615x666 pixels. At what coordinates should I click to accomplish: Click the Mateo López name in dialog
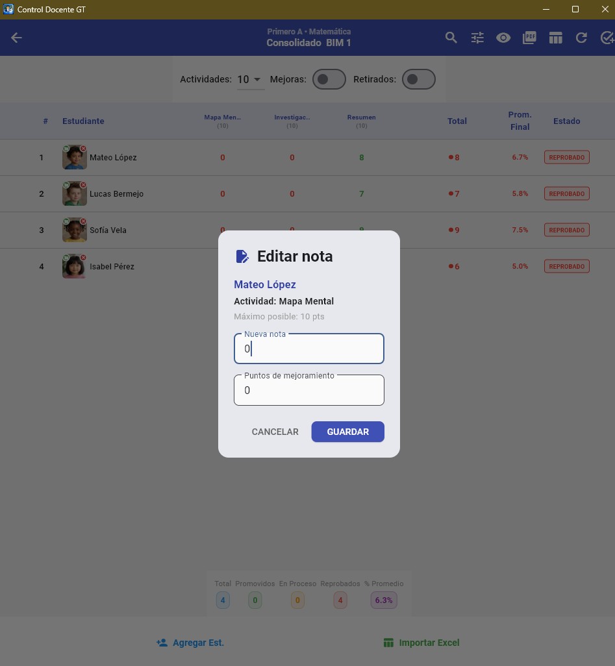(x=265, y=284)
